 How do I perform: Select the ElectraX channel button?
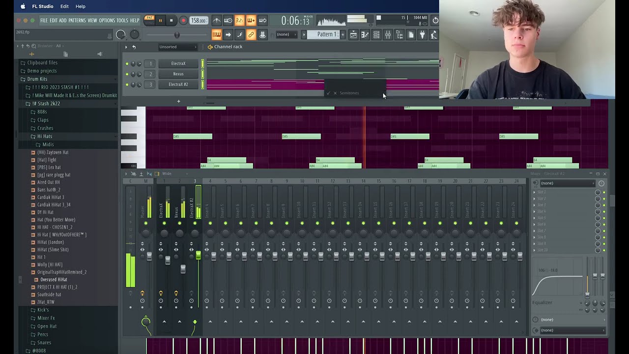[x=178, y=63]
